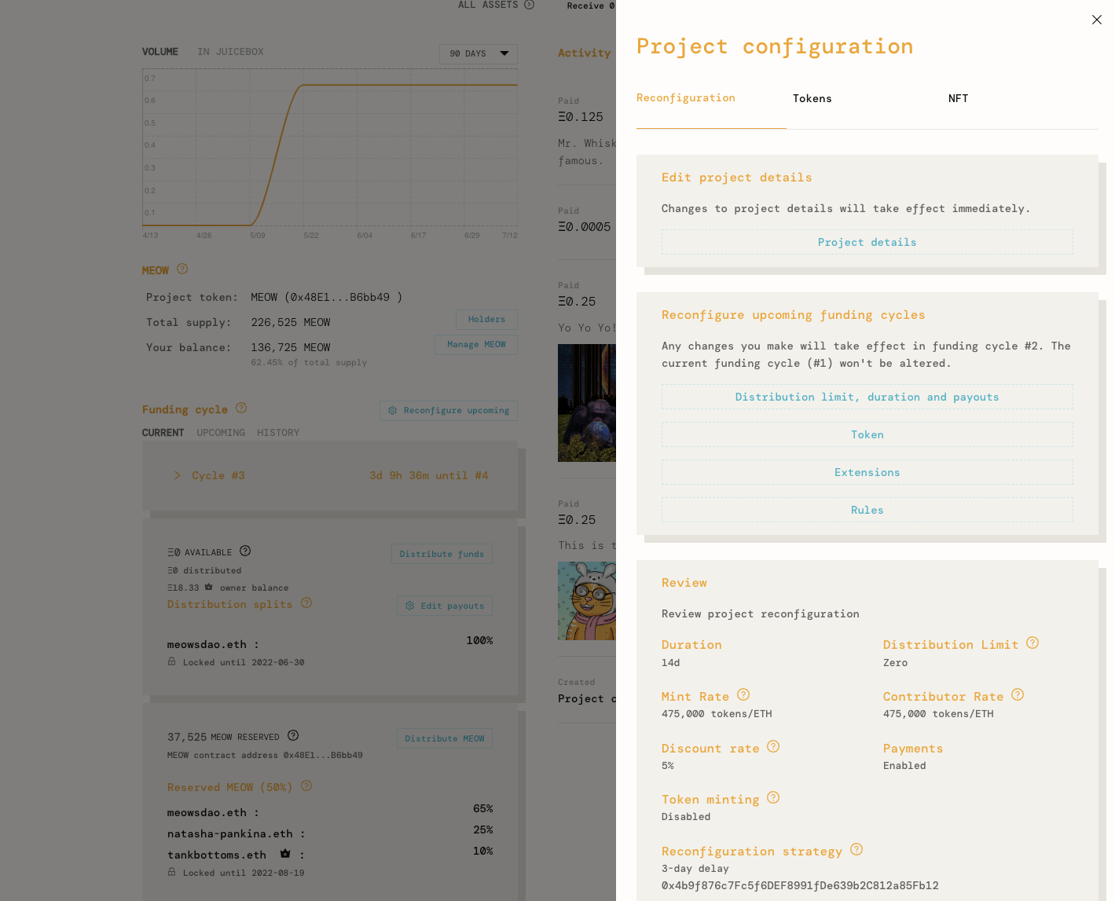Click the Distribute MEOW button

(445, 738)
